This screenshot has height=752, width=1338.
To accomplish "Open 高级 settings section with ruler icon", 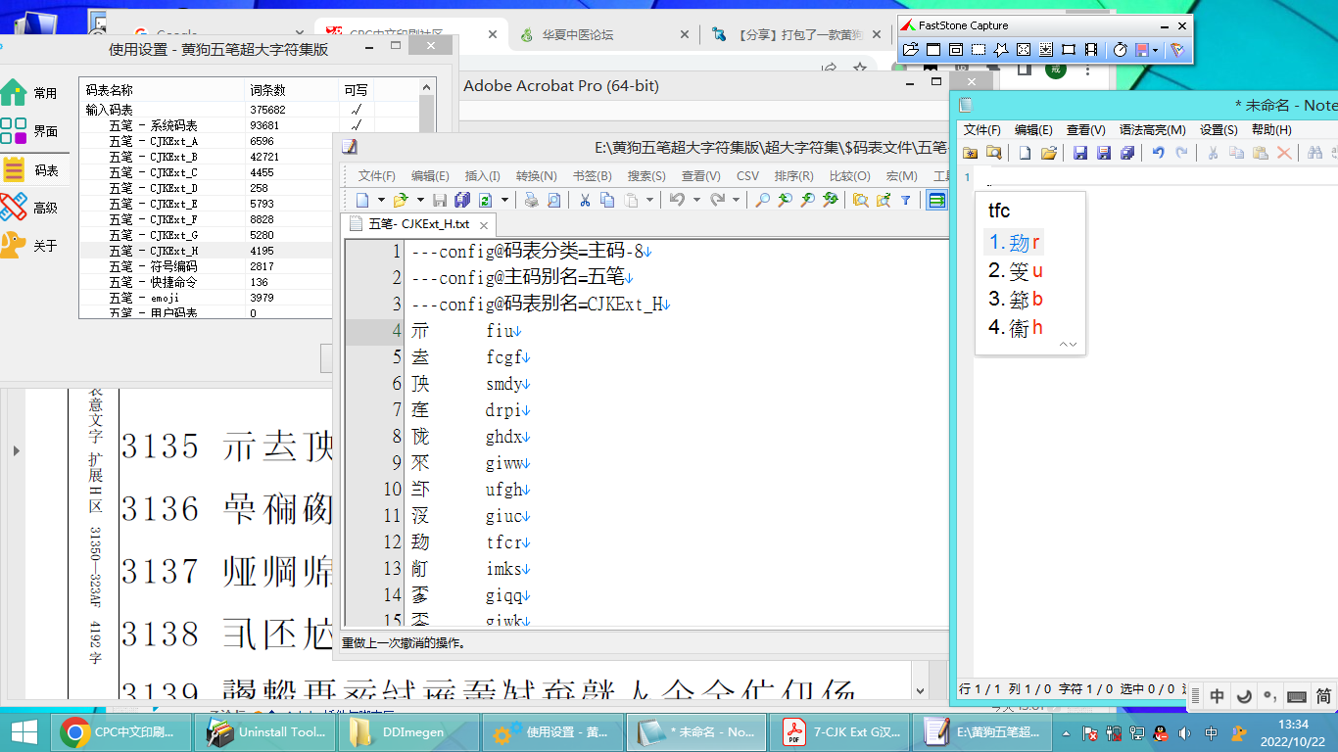I will pos(29,208).
